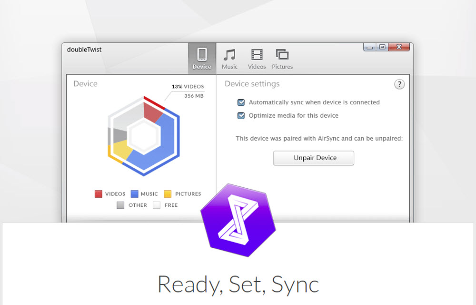This screenshot has height=305, width=476.
Task: Open the Videos tab
Action: coord(257,59)
